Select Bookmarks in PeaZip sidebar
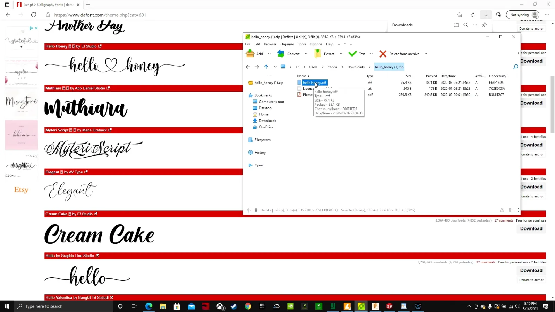Viewport: 555px width, 312px height. (x=263, y=95)
